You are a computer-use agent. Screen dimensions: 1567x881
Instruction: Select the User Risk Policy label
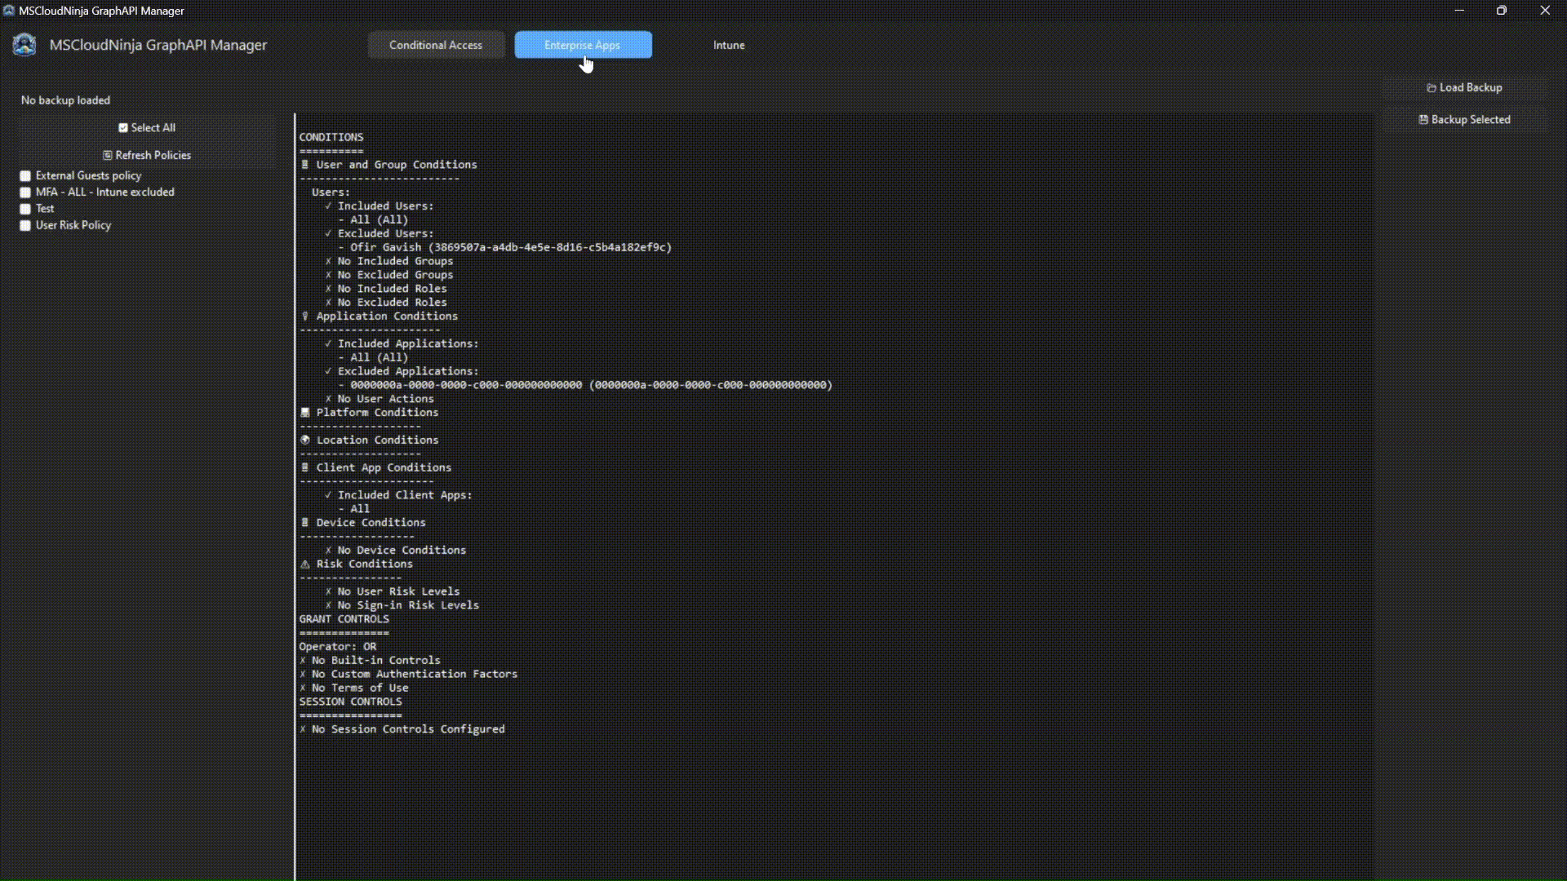point(73,225)
